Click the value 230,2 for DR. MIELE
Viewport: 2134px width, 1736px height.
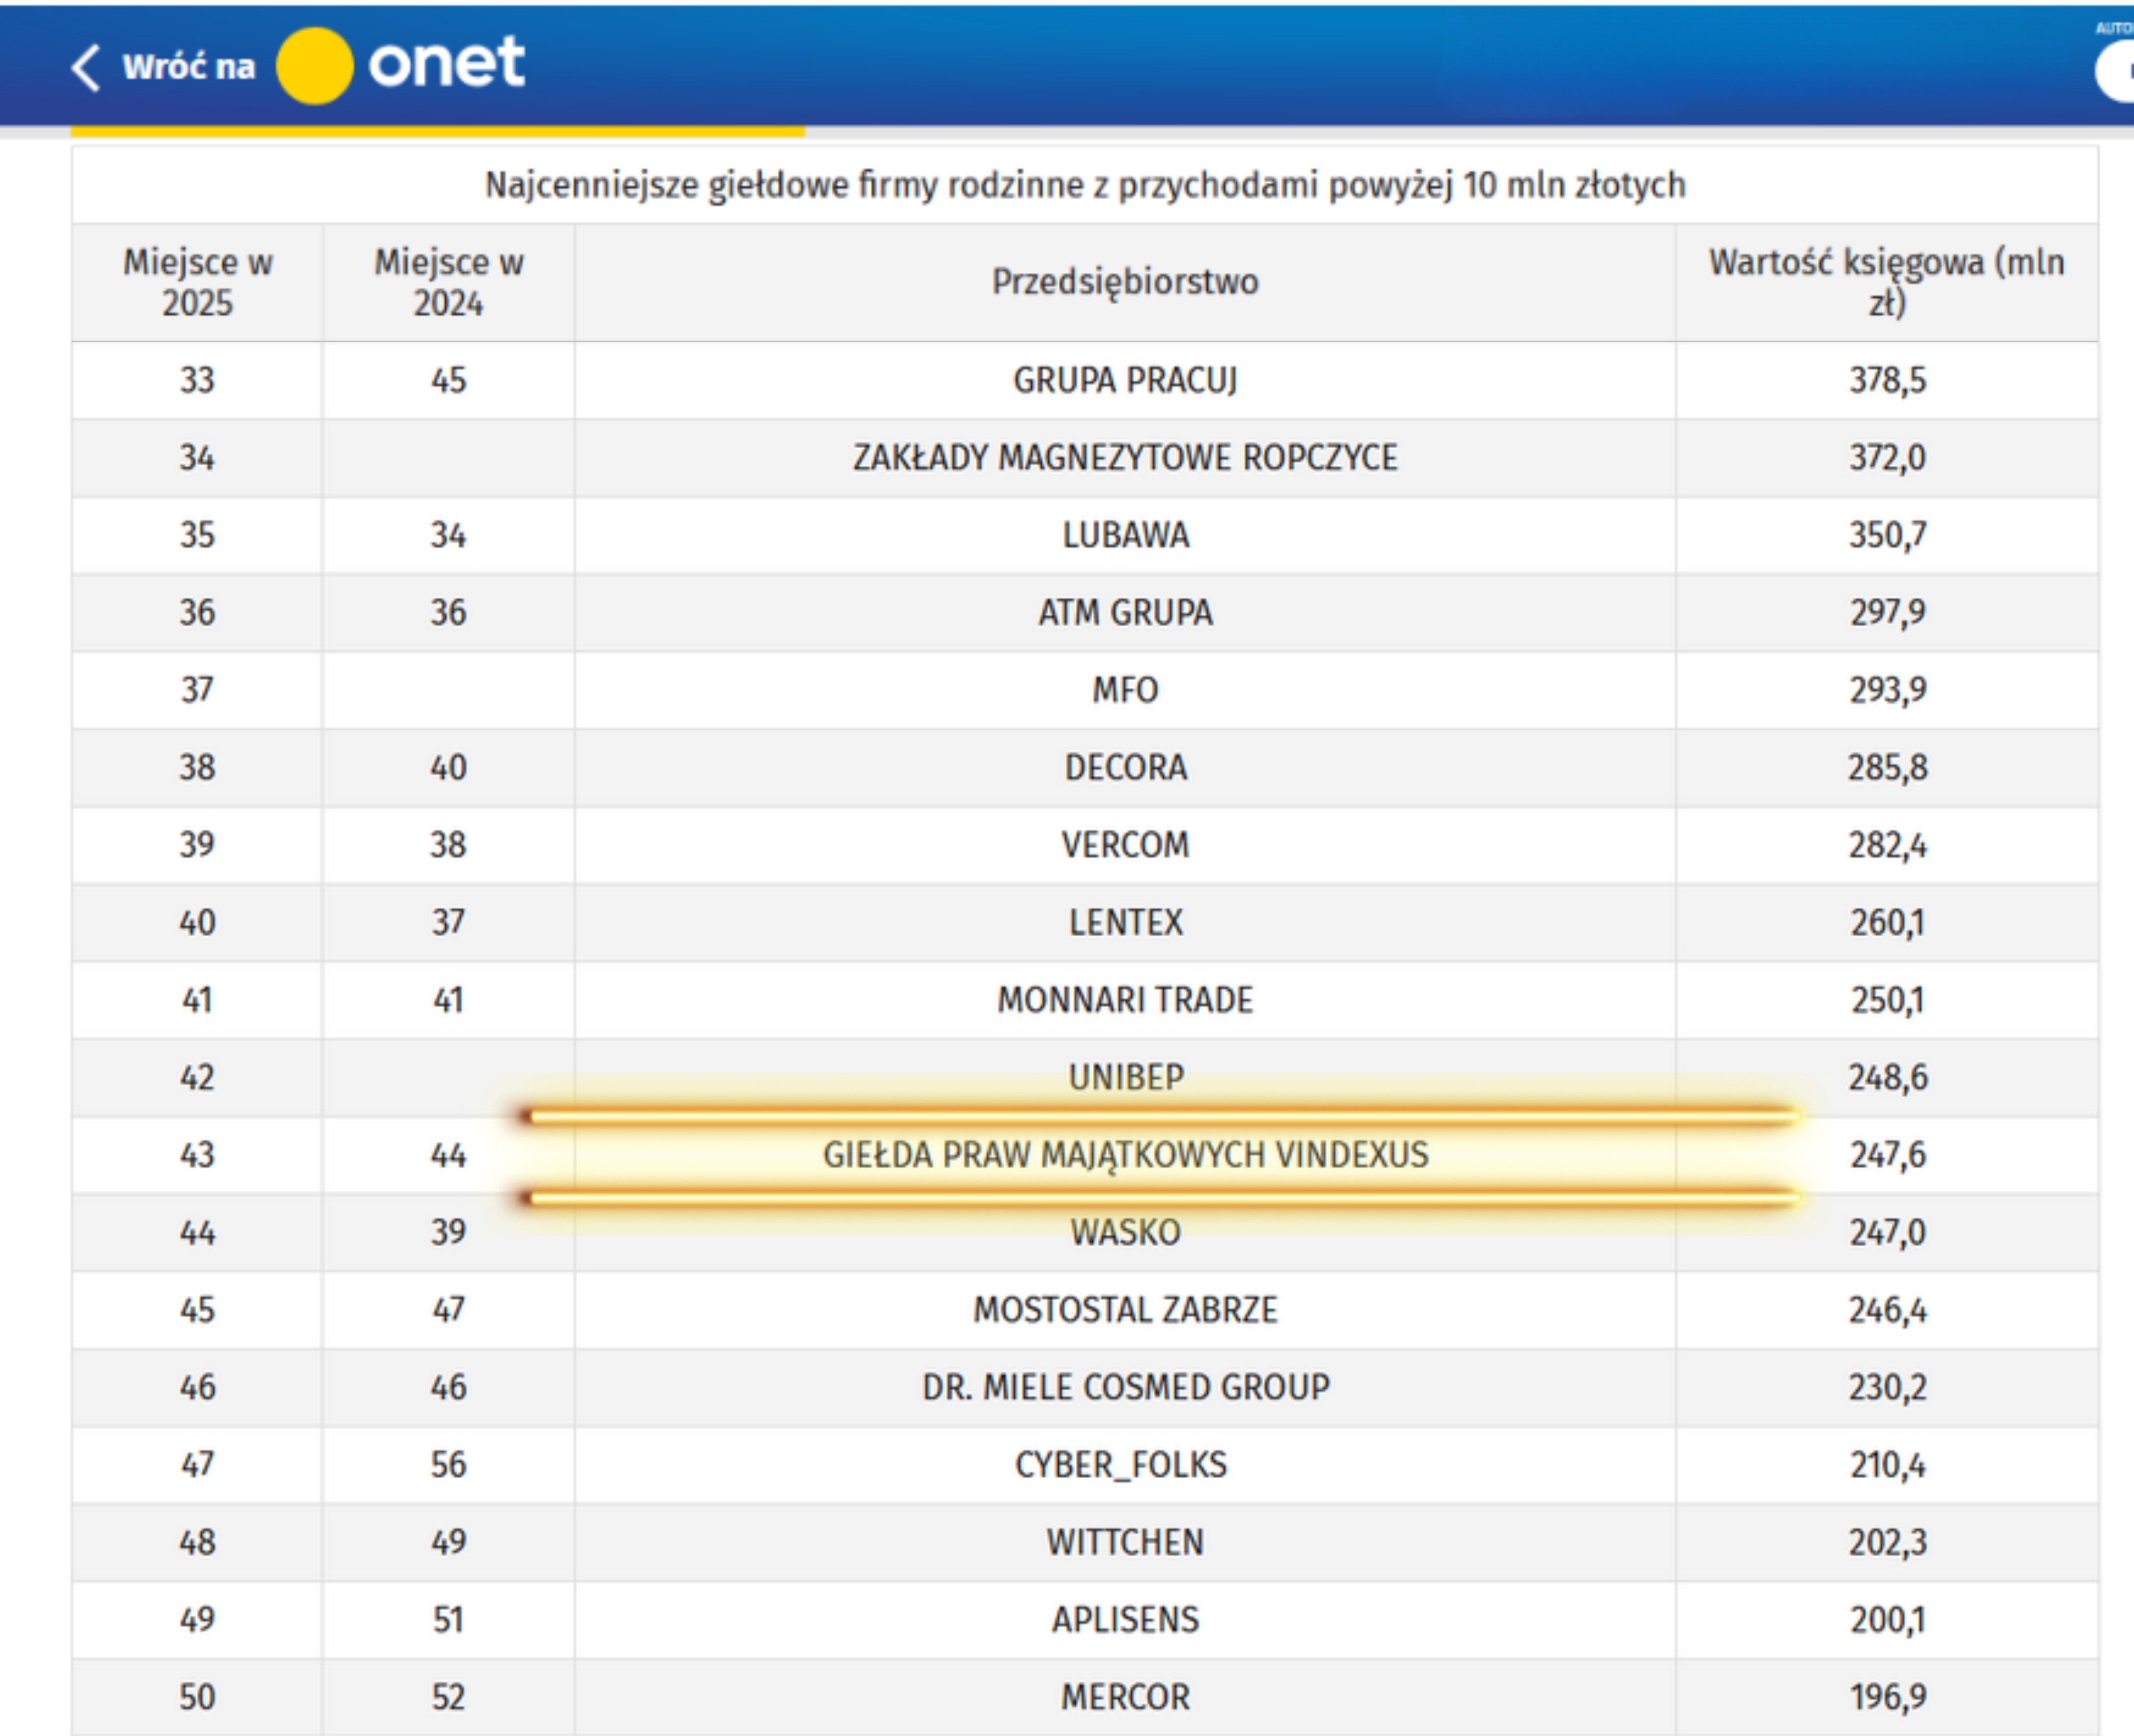(x=1887, y=1387)
